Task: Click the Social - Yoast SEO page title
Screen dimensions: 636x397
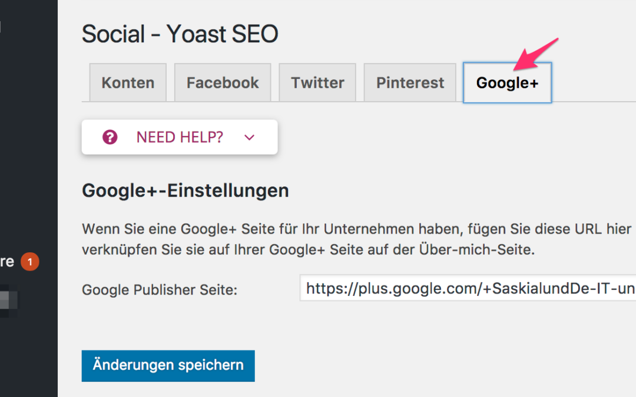Action: pyautogui.click(x=180, y=34)
